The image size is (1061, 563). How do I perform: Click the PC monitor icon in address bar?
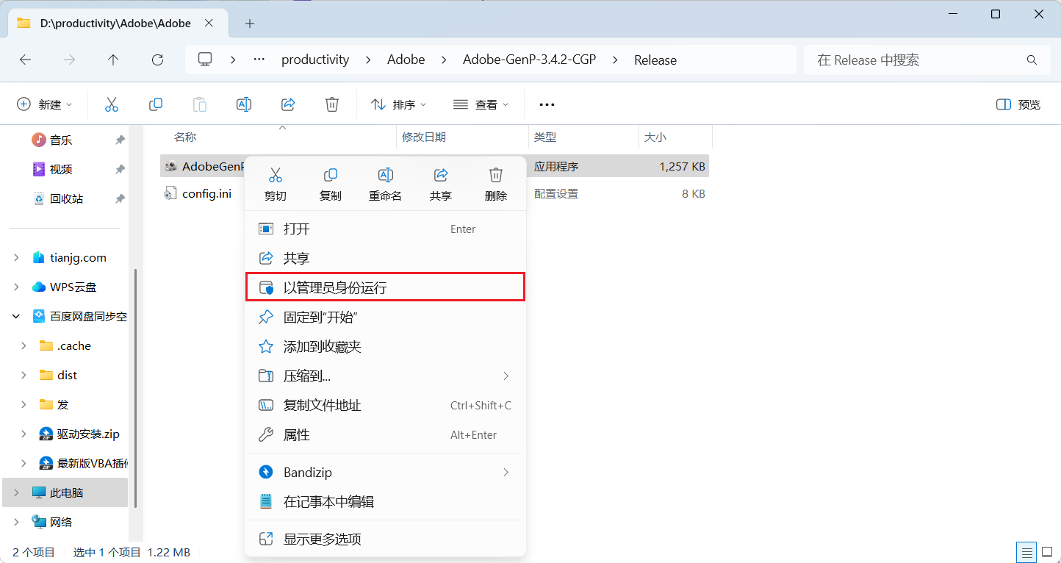tap(206, 60)
